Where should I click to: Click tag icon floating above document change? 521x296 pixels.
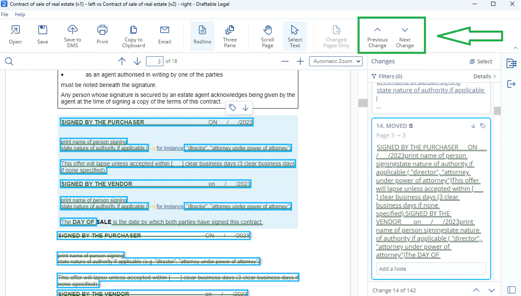pos(233,108)
